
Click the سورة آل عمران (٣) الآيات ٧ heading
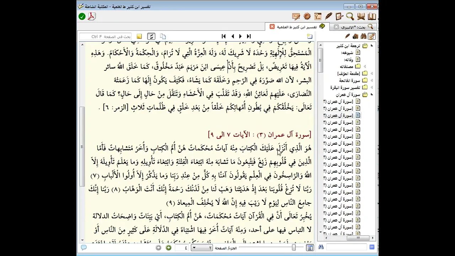pos(259,135)
